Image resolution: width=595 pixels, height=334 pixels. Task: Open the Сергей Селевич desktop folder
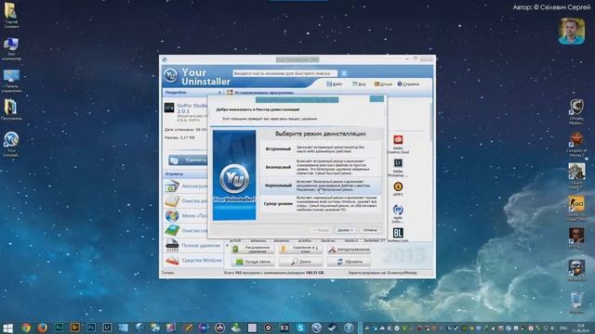pos(11,15)
